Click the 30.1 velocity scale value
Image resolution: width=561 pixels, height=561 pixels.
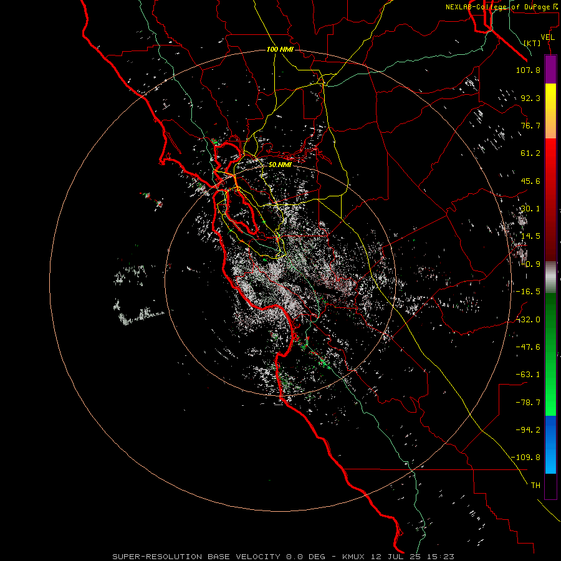click(530, 209)
